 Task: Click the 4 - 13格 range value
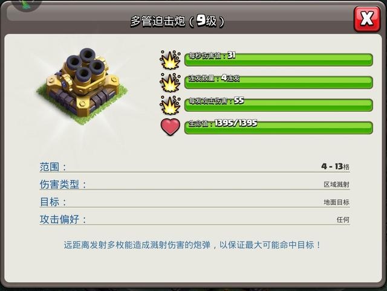point(335,167)
